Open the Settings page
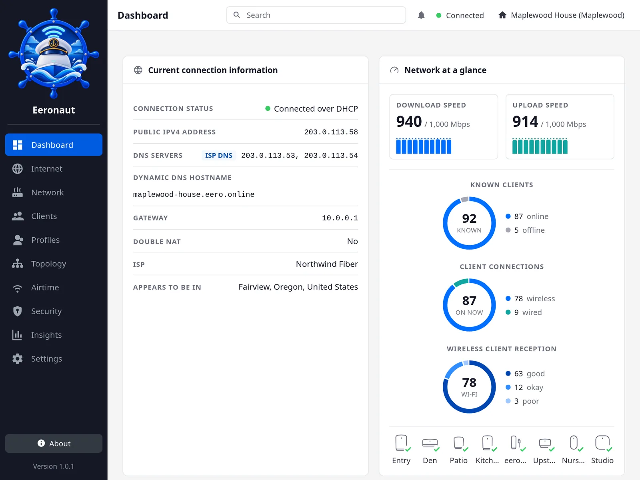640x480 pixels. pyautogui.click(x=54, y=359)
